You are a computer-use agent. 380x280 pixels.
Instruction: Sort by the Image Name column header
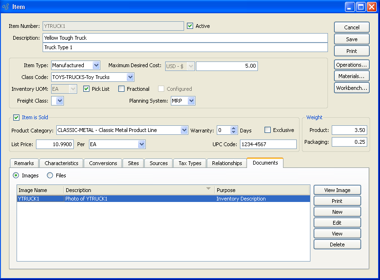(40, 190)
